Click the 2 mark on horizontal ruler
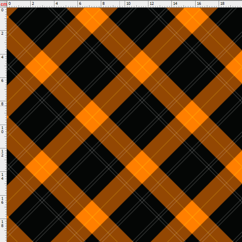Image resolution: width=242 pixels, height=242 pixels. 33,3
